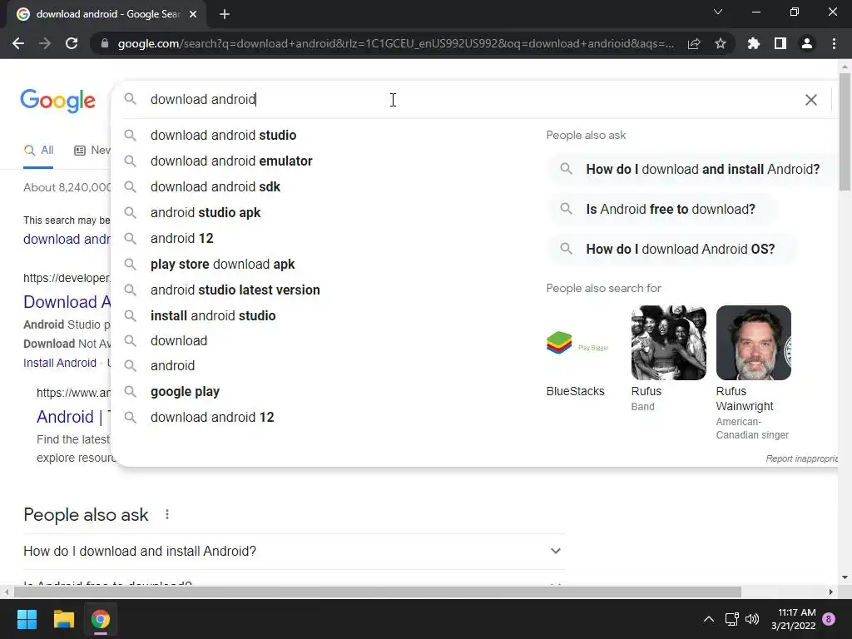Image resolution: width=852 pixels, height=639 pixels.
Task: Open the Chrome three-dot menu
Action: (834, 43)
